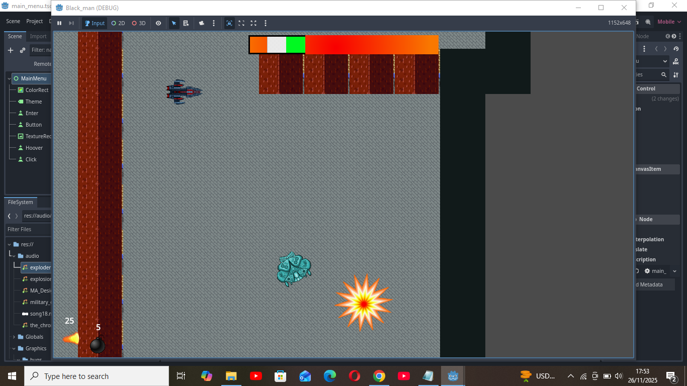Activate the select-mode arrow tool

coord(174,23)
